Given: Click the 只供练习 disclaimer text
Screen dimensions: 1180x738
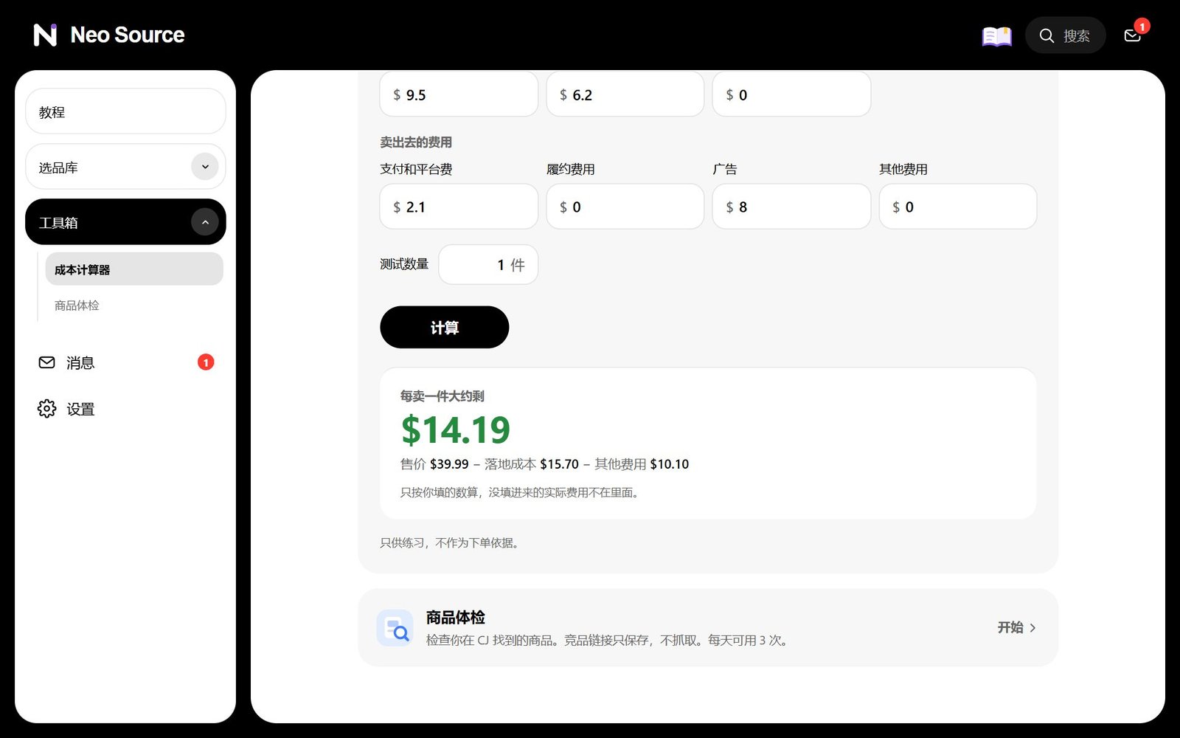Looking at the screenshot, I should pyautogui.click(x=451, y=543).
